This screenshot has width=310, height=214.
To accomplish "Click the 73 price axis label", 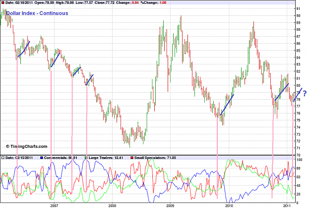I will (298, 134).
